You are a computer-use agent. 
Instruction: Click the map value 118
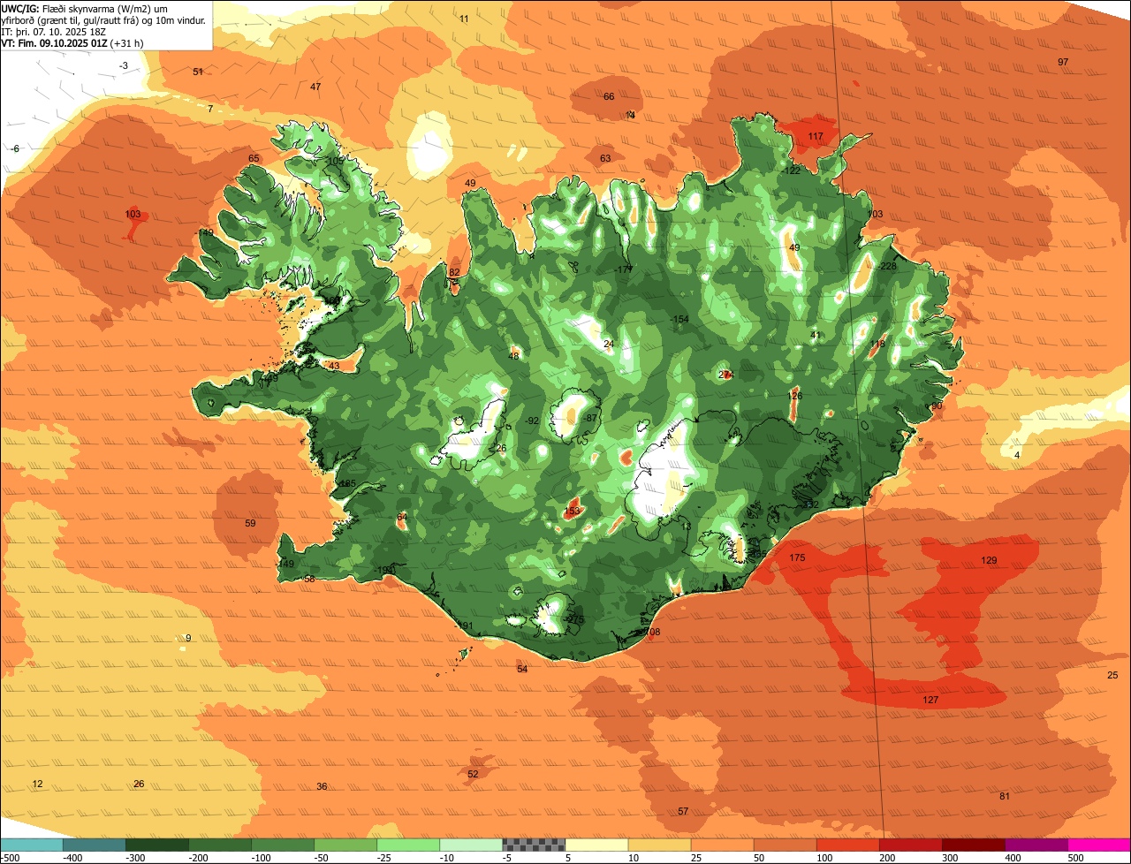click(x=877, y=345)
